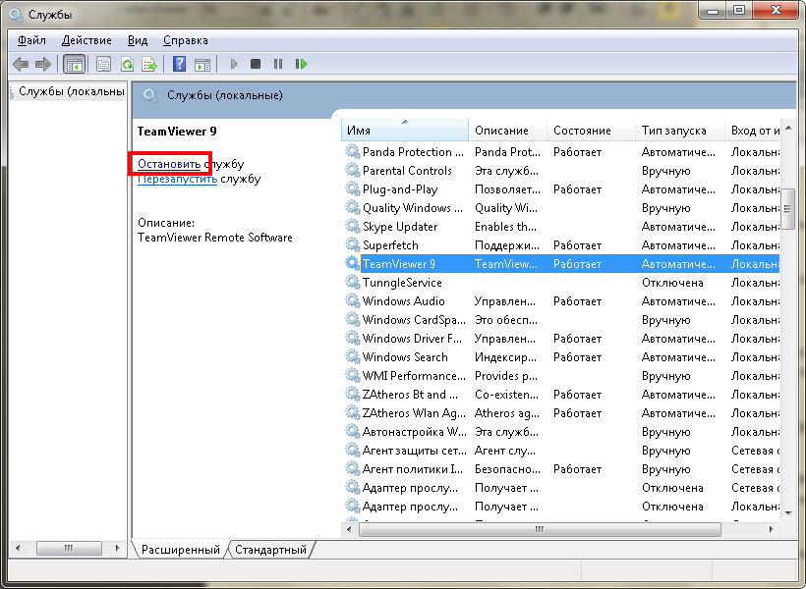
Task: Open Help using the question mark icon
Action: point(179,64)
